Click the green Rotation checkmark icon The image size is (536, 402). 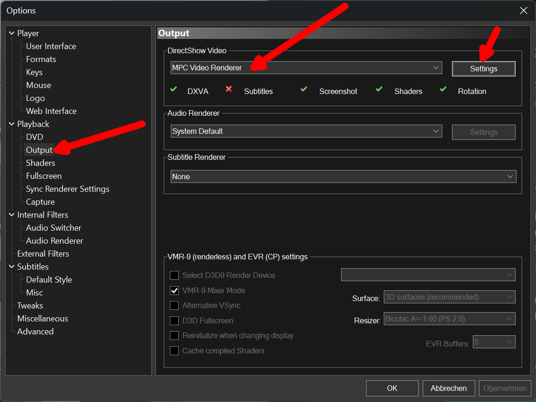click(x=443, y=89)
